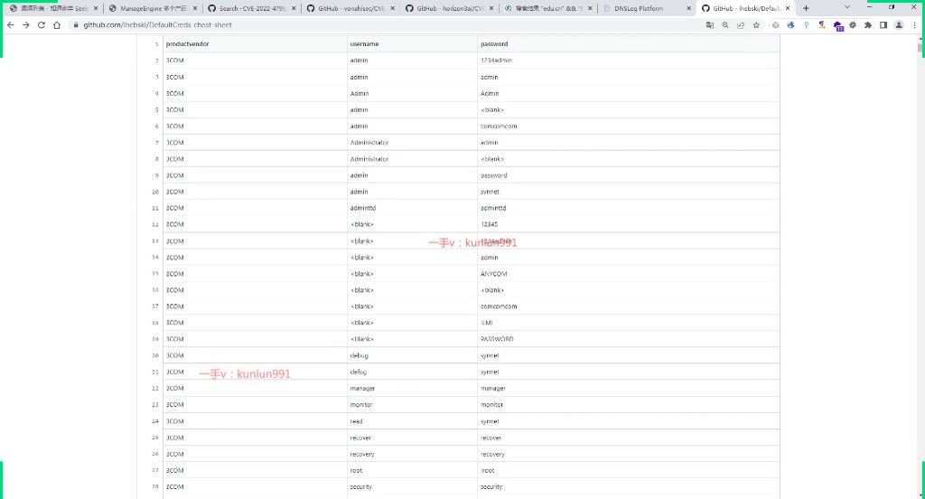
Task: Switch to the edu.cn search results tab
Action: click(548, 8)
